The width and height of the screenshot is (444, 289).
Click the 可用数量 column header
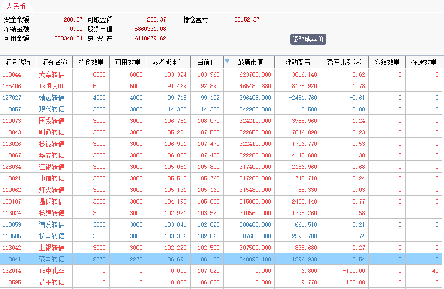(x=128, y=62)
